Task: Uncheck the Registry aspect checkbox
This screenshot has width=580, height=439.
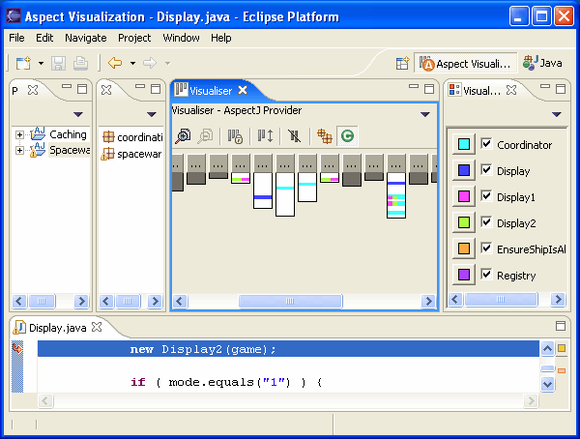Action: pos(486,274)
